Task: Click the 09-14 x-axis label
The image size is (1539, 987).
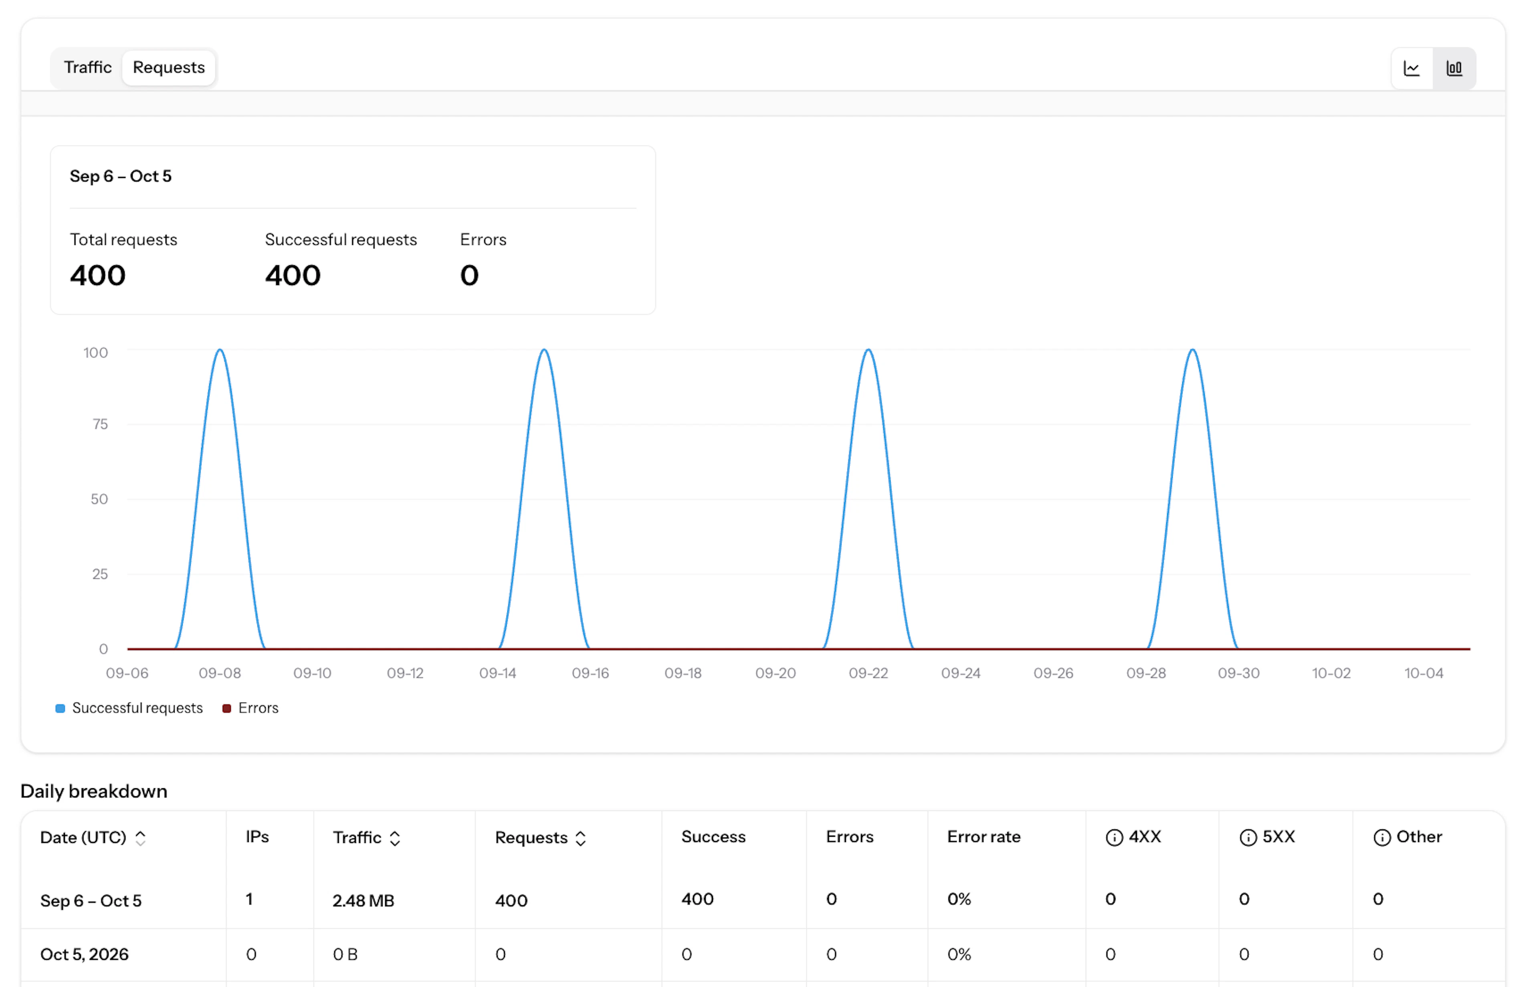Action: (x=497, y=673)
